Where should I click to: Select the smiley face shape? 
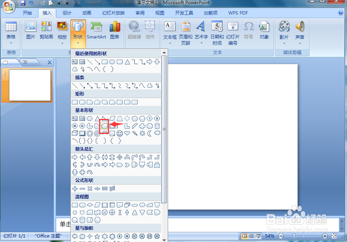(x=120, y=133)
